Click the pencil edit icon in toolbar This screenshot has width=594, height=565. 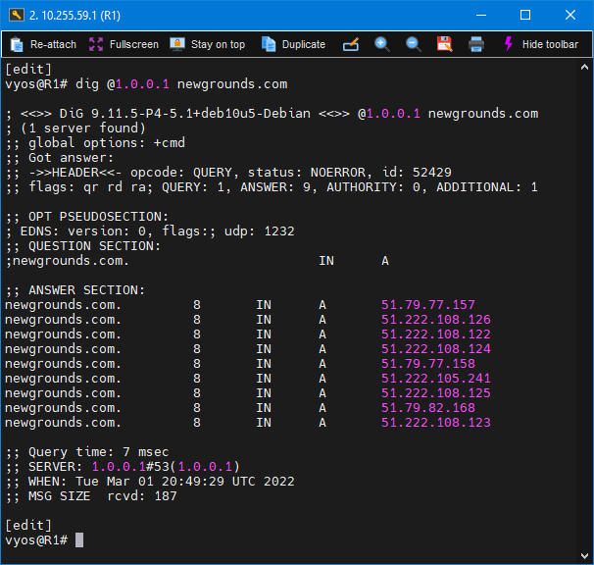pyautogui.click(x=351, y=44)
